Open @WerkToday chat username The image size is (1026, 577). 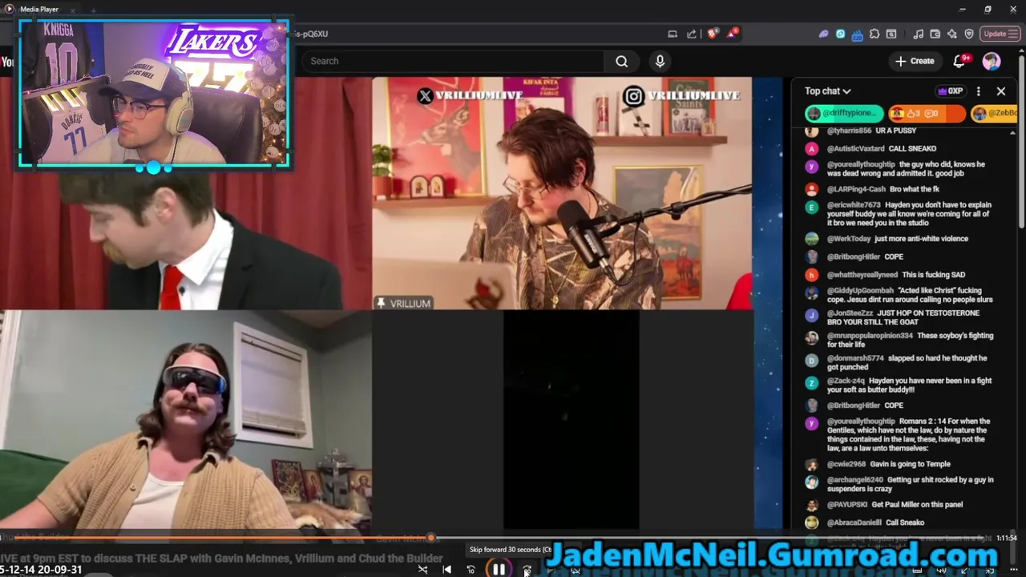click(x=849, y=239)
